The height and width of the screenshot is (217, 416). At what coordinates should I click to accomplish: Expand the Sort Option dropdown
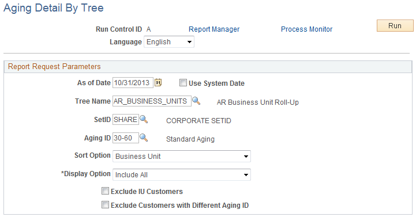[x=182, y=156]
